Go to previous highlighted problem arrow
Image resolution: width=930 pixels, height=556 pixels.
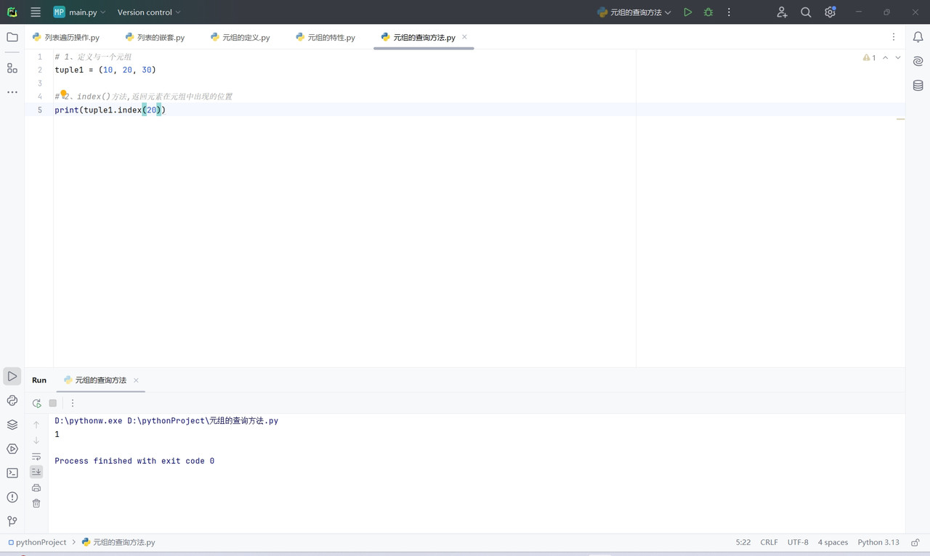pos(885,57)
